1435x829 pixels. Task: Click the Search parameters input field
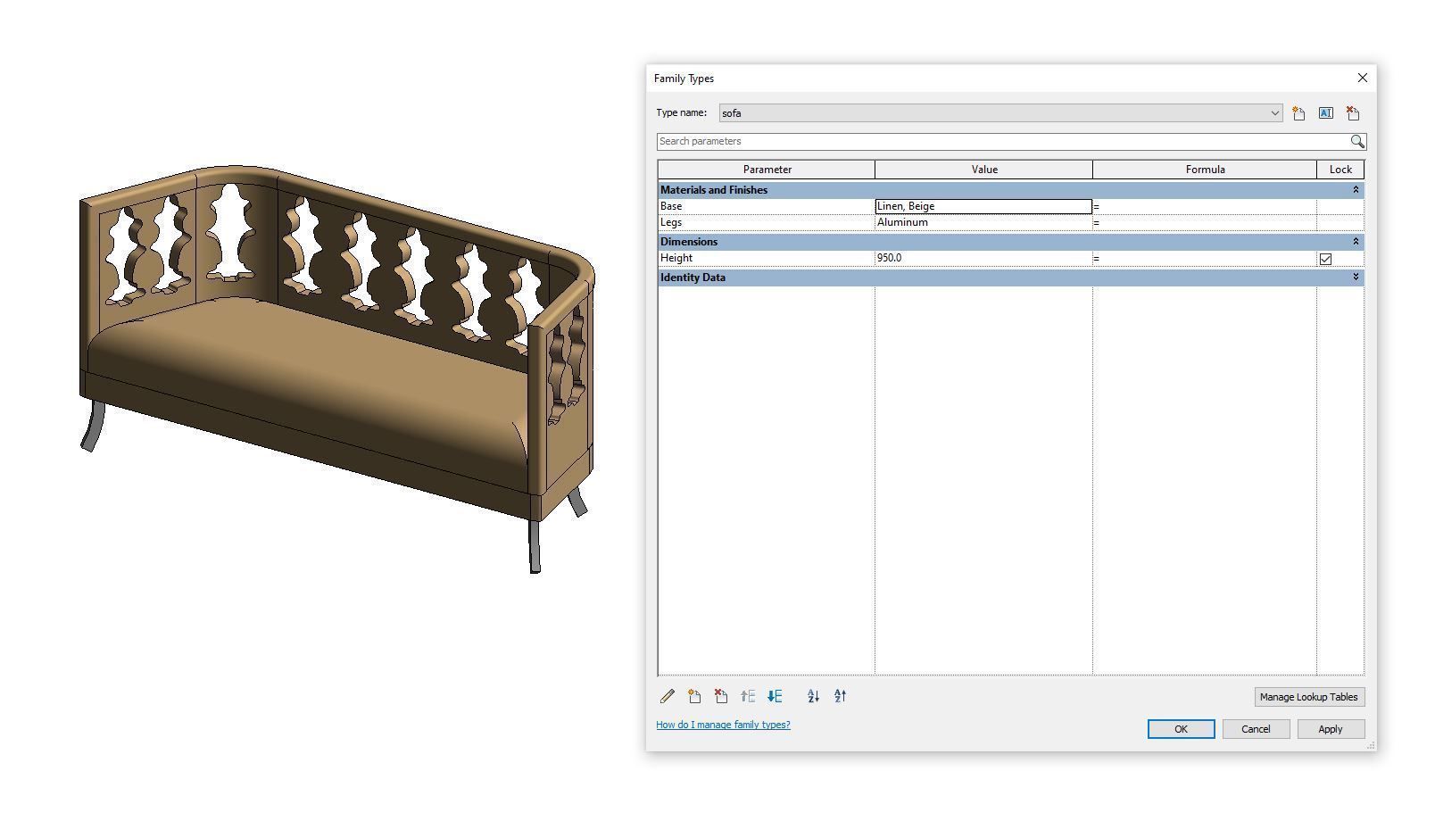click(x=982, y=141)
